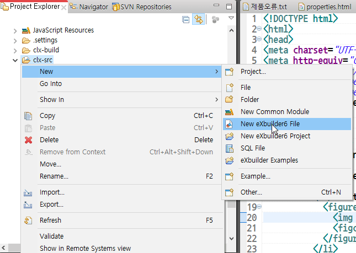
Task: Select New eXbuilder6 Project menu entry
Action: point(275,136)
